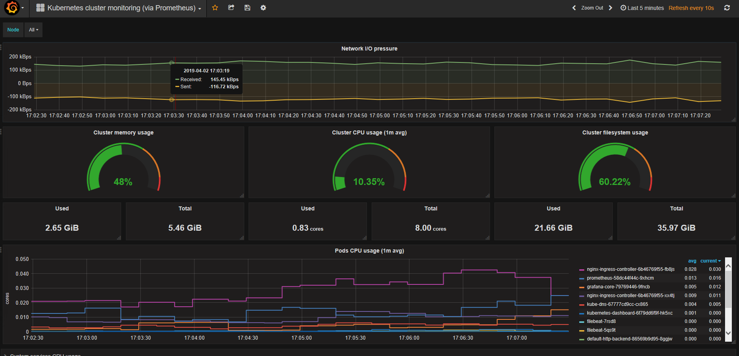Viewport: 739px width, 356px height.
Task: Open Cluster filesystem usage panel menu
Action: tap(615, 132)
